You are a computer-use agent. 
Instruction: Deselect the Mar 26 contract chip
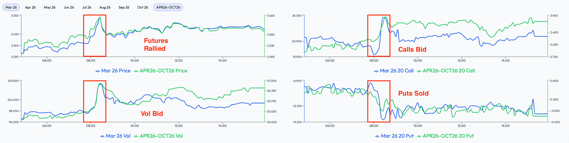[x=11, y=7]
